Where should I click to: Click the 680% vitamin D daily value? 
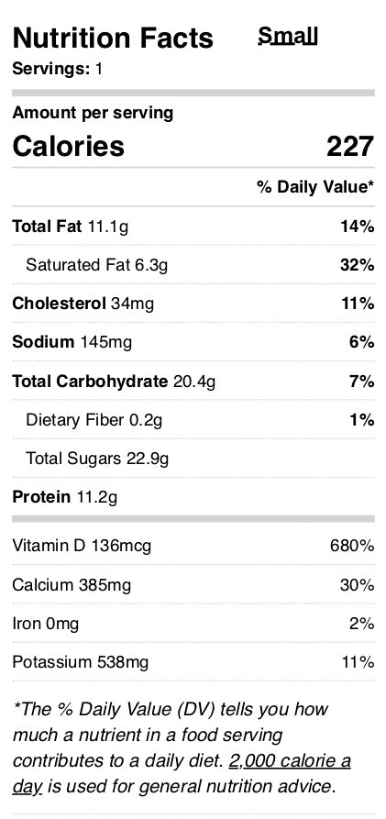tap(352, 547)
